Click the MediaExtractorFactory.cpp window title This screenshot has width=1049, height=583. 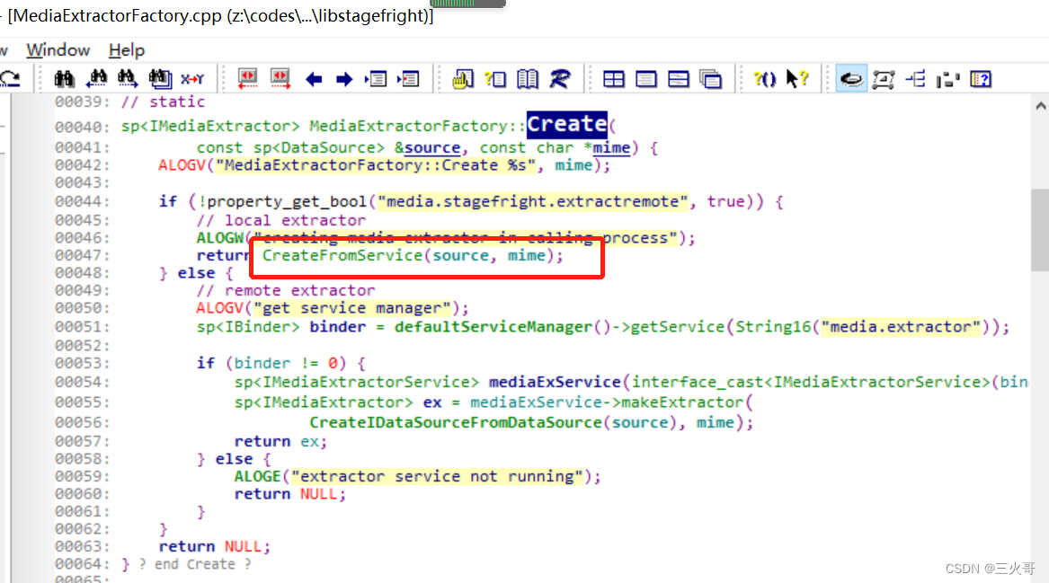221,16
